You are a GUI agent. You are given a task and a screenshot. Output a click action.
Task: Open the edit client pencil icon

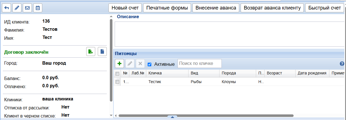click(x=17, y=8)
